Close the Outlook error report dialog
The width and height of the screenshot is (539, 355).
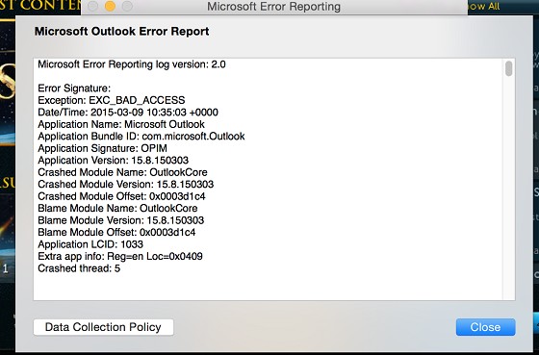[x=485, y=327]
